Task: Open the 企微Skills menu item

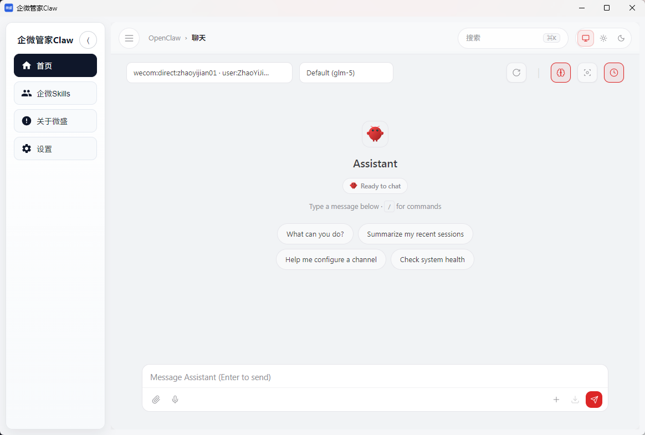Action: pyautogui.click(x=55, y=94)
